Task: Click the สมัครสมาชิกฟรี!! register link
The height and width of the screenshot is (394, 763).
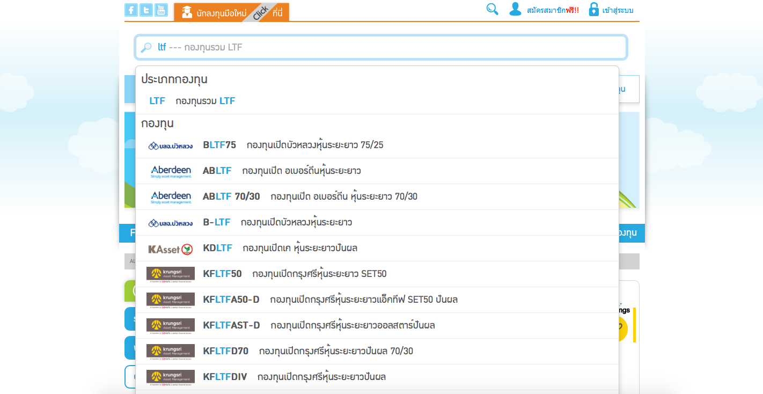Action: tap(553, 10)
